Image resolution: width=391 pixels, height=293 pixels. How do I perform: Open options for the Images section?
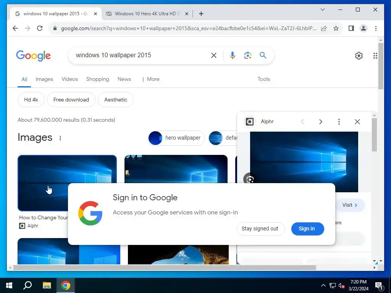(60, 138)
